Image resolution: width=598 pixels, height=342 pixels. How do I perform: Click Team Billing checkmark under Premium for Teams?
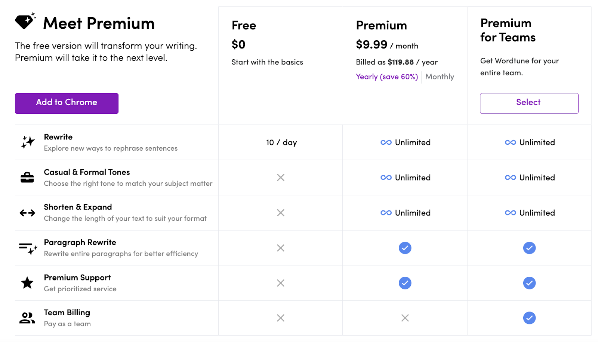[529, 318]
